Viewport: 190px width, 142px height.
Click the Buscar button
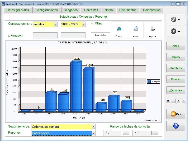pos(176,79)
